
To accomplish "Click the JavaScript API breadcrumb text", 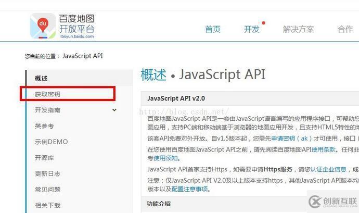I will pyautogui.click(x=83, y=56).
